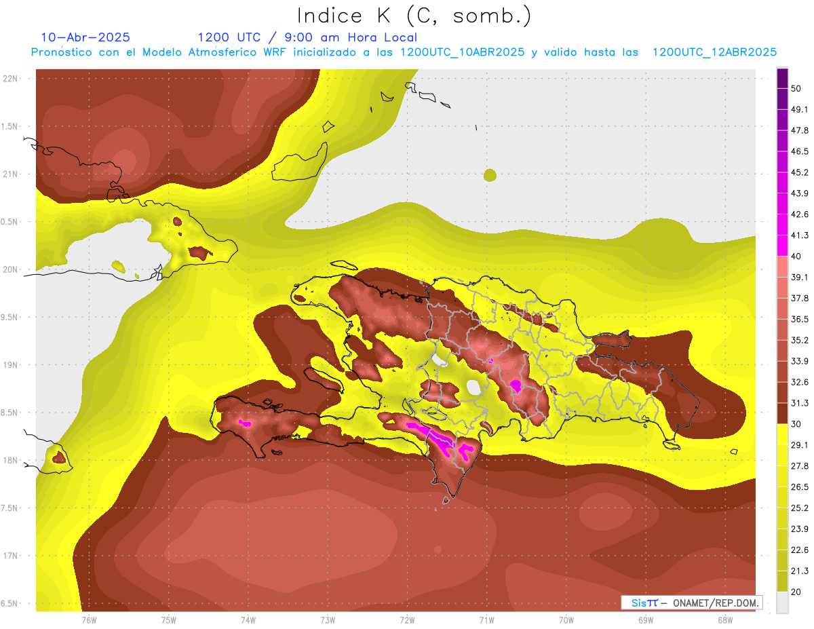Click the '69W' longitude label

click(x=646, y=620)
